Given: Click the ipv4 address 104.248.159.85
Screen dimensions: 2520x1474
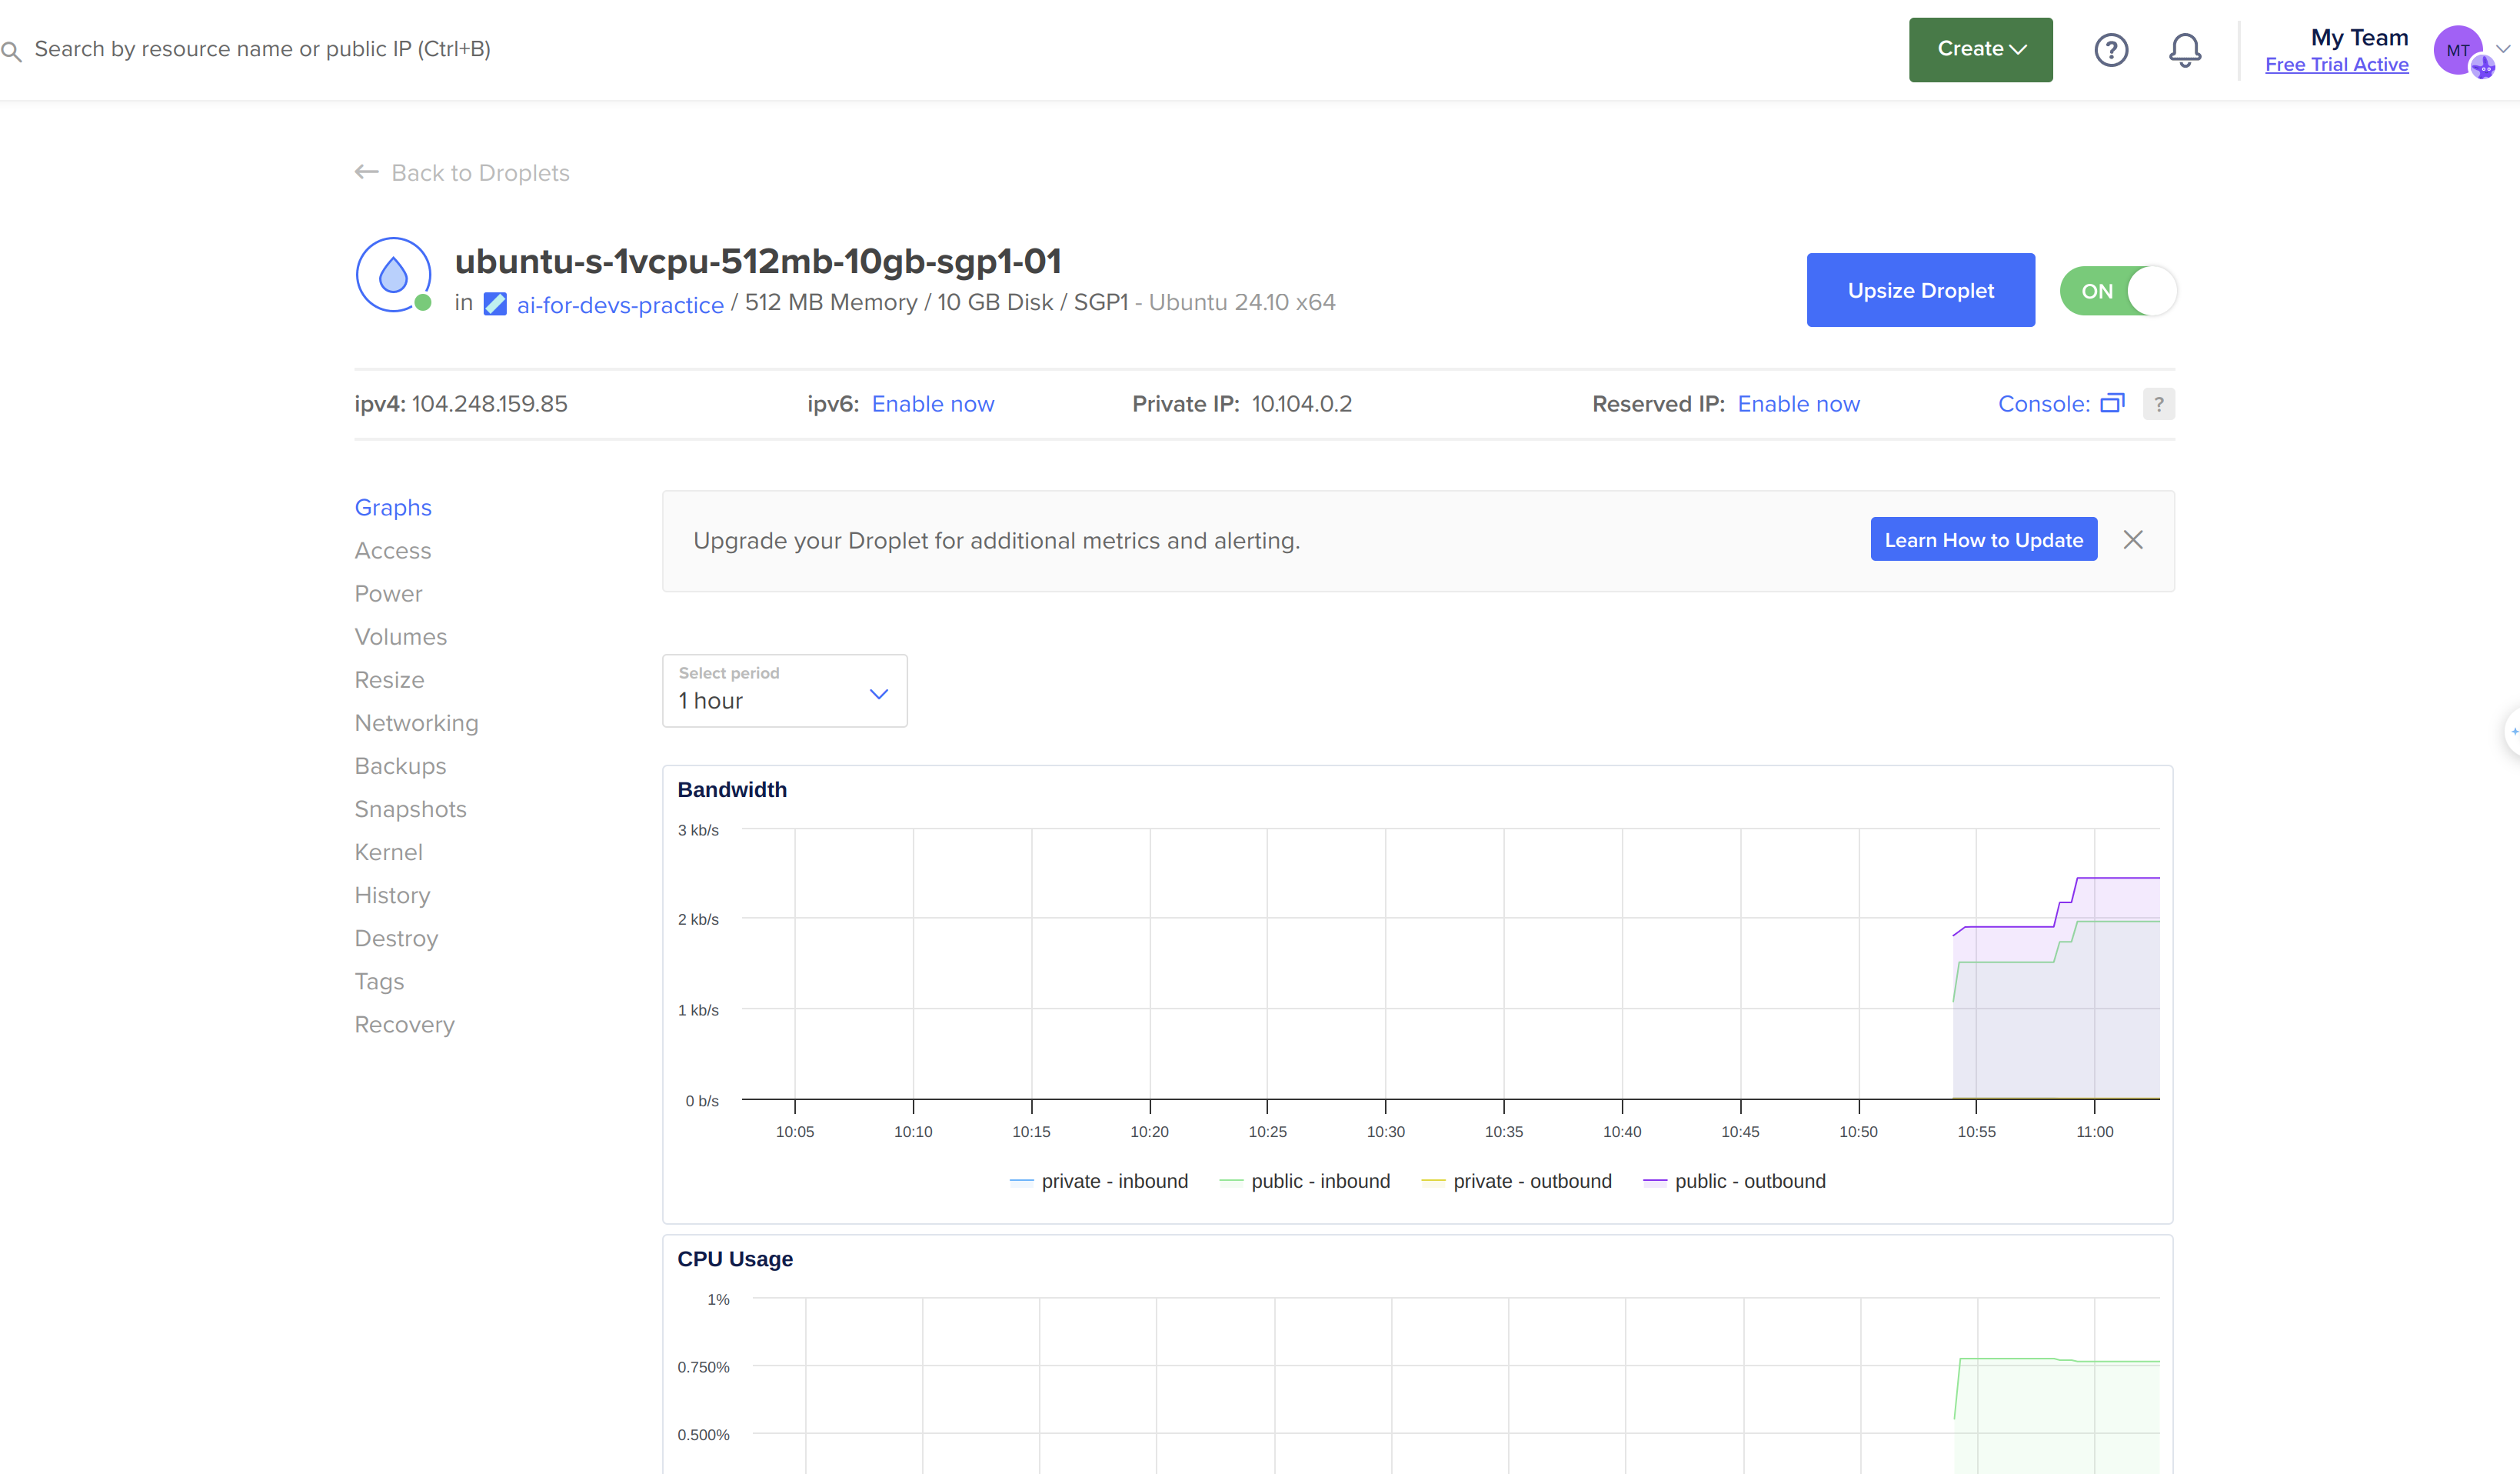Looking at the screenshot, I should [489, 405].
